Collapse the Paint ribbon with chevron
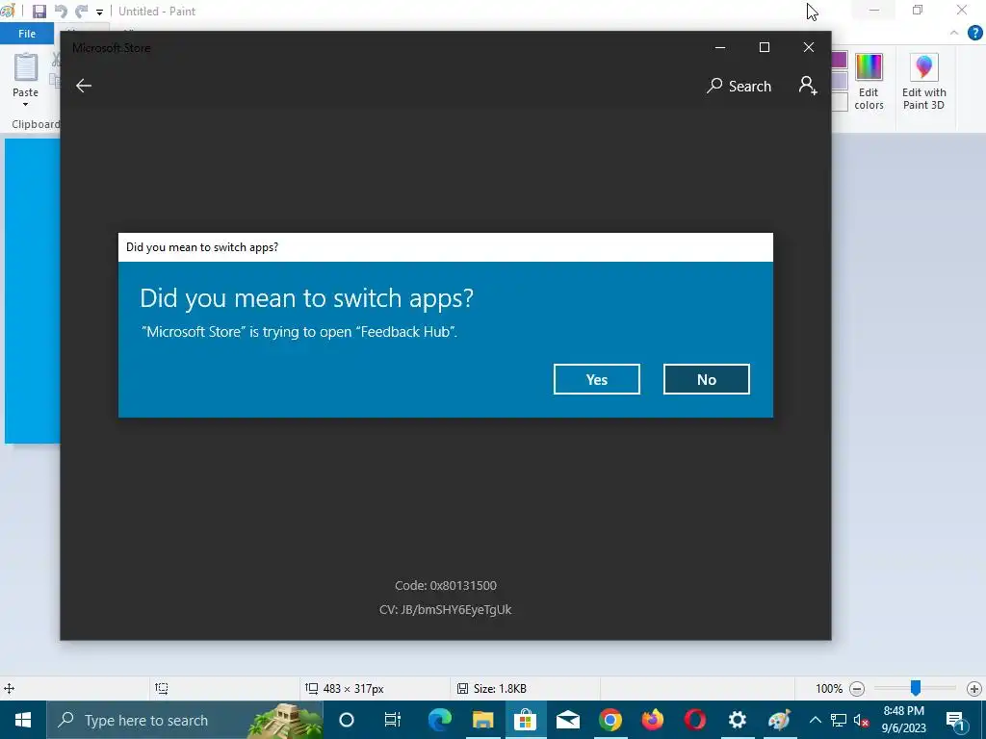 (954, 33)
